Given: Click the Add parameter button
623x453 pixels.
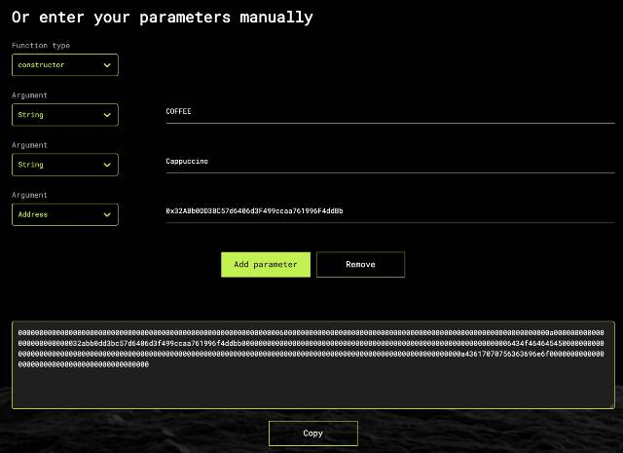Looking at the screenshot, I should (266, 264).
